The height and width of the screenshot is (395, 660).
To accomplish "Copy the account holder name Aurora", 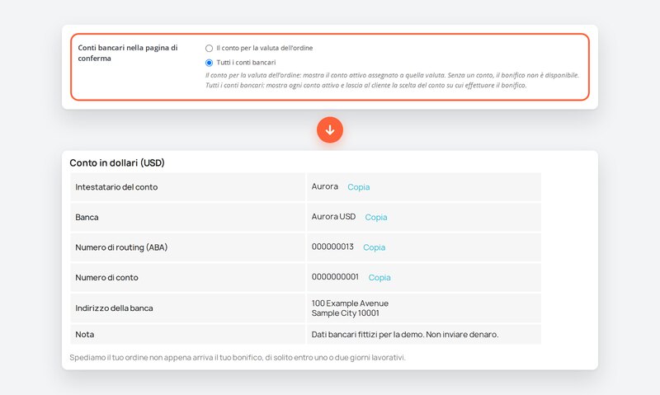I will coord(359,187).
